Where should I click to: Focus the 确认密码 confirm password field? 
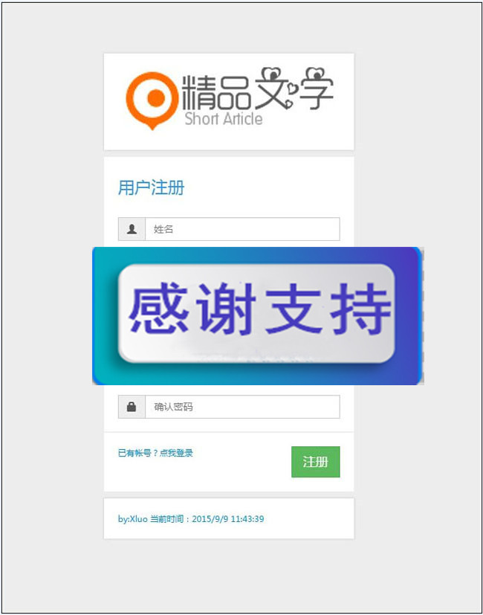242,407
